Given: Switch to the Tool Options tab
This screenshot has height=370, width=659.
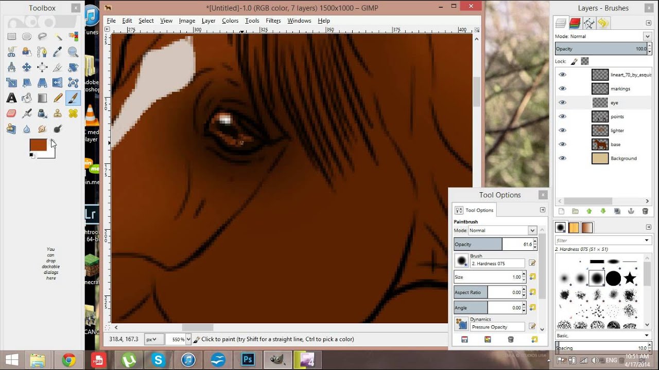Looking at the screenshot, I should coord(474,210).
